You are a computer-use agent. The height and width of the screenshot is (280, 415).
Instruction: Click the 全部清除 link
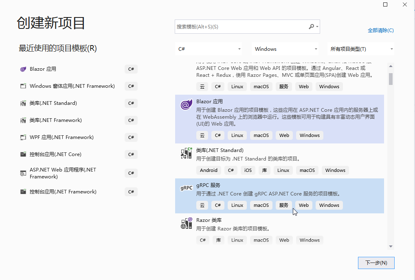click(381, 30)
